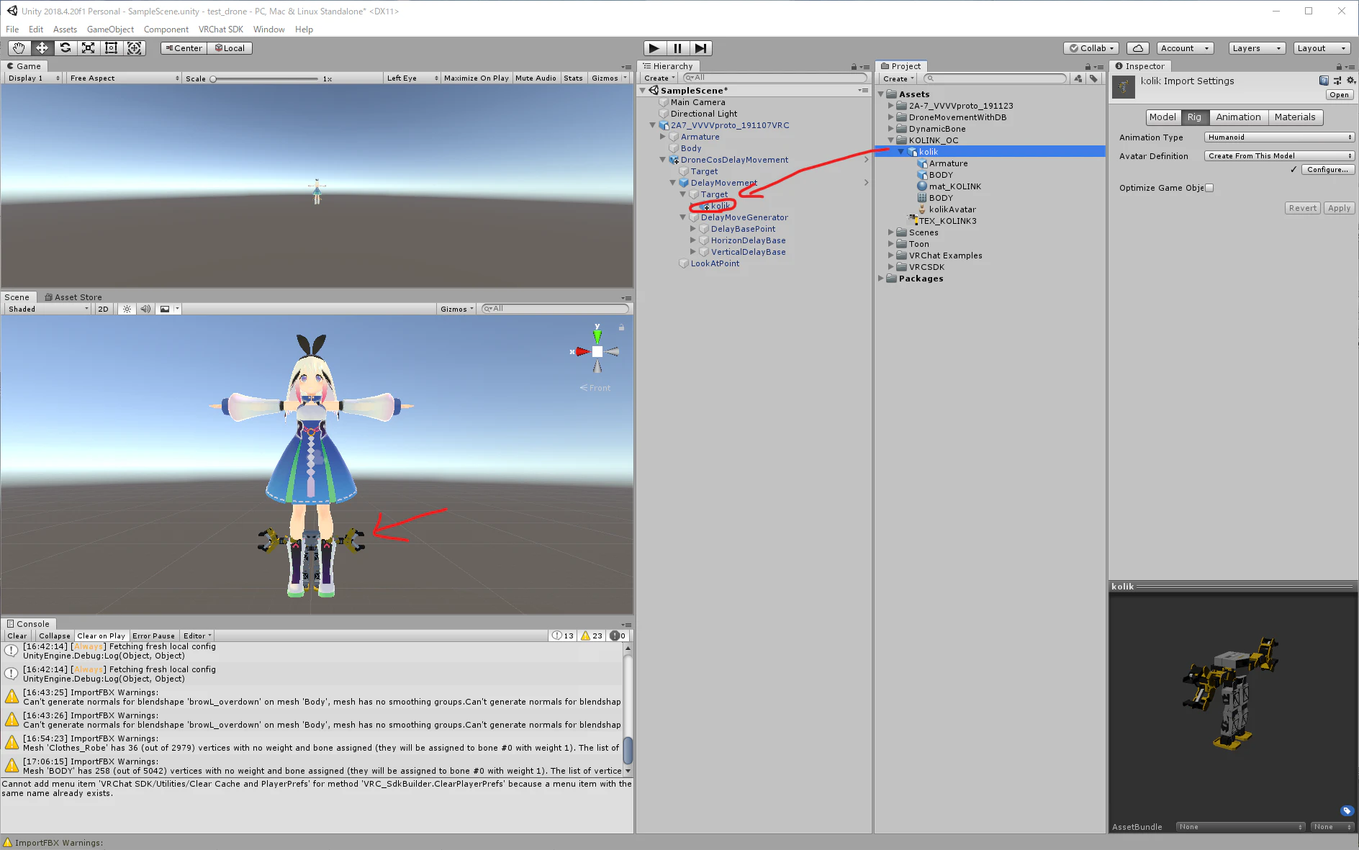
Task: Toggle Scene view lighting
Action: coord(127,309)
